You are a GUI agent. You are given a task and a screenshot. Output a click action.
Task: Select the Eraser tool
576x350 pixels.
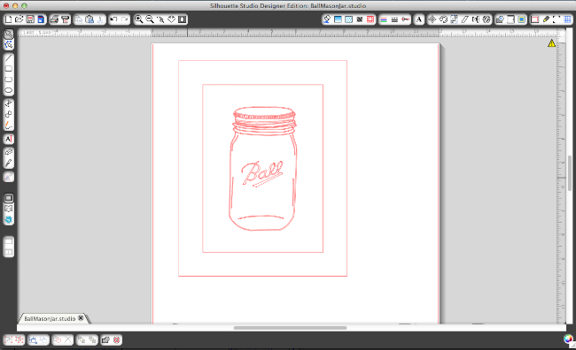click(x=9, y=152)
